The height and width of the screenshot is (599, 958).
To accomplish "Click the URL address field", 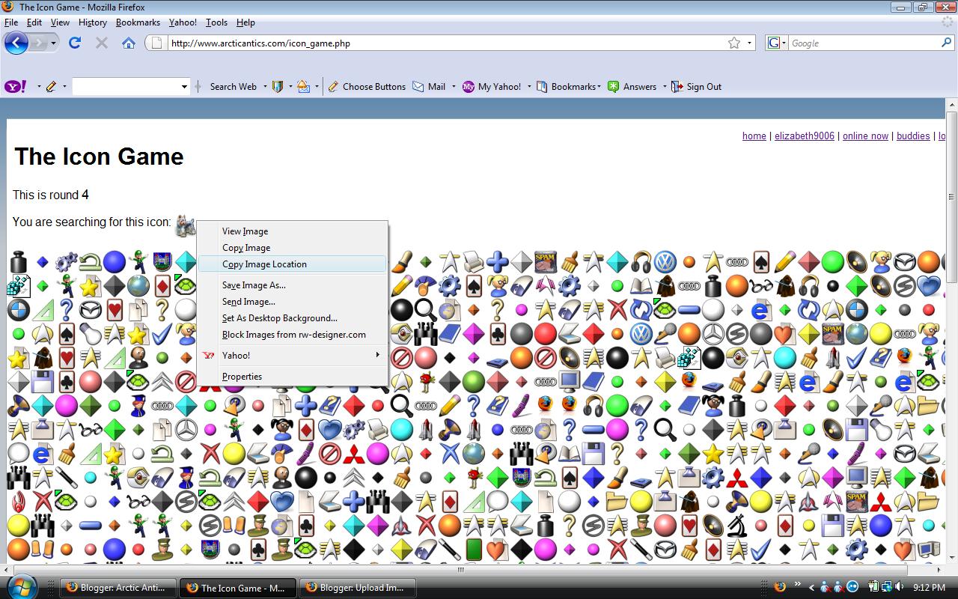I will click(446, 43).
